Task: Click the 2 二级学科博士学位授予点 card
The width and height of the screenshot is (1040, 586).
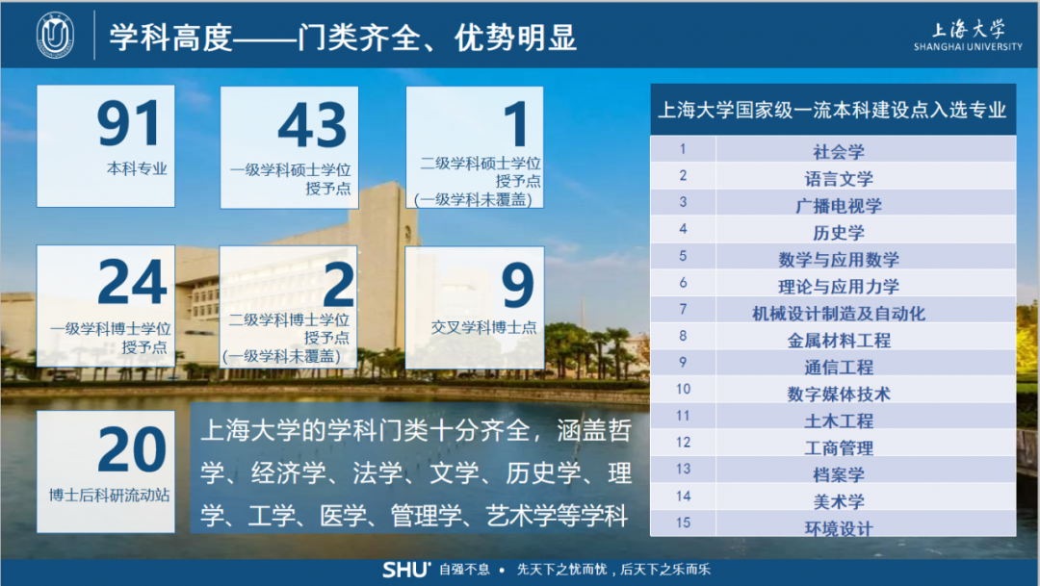Action: [x=289, y=306]
